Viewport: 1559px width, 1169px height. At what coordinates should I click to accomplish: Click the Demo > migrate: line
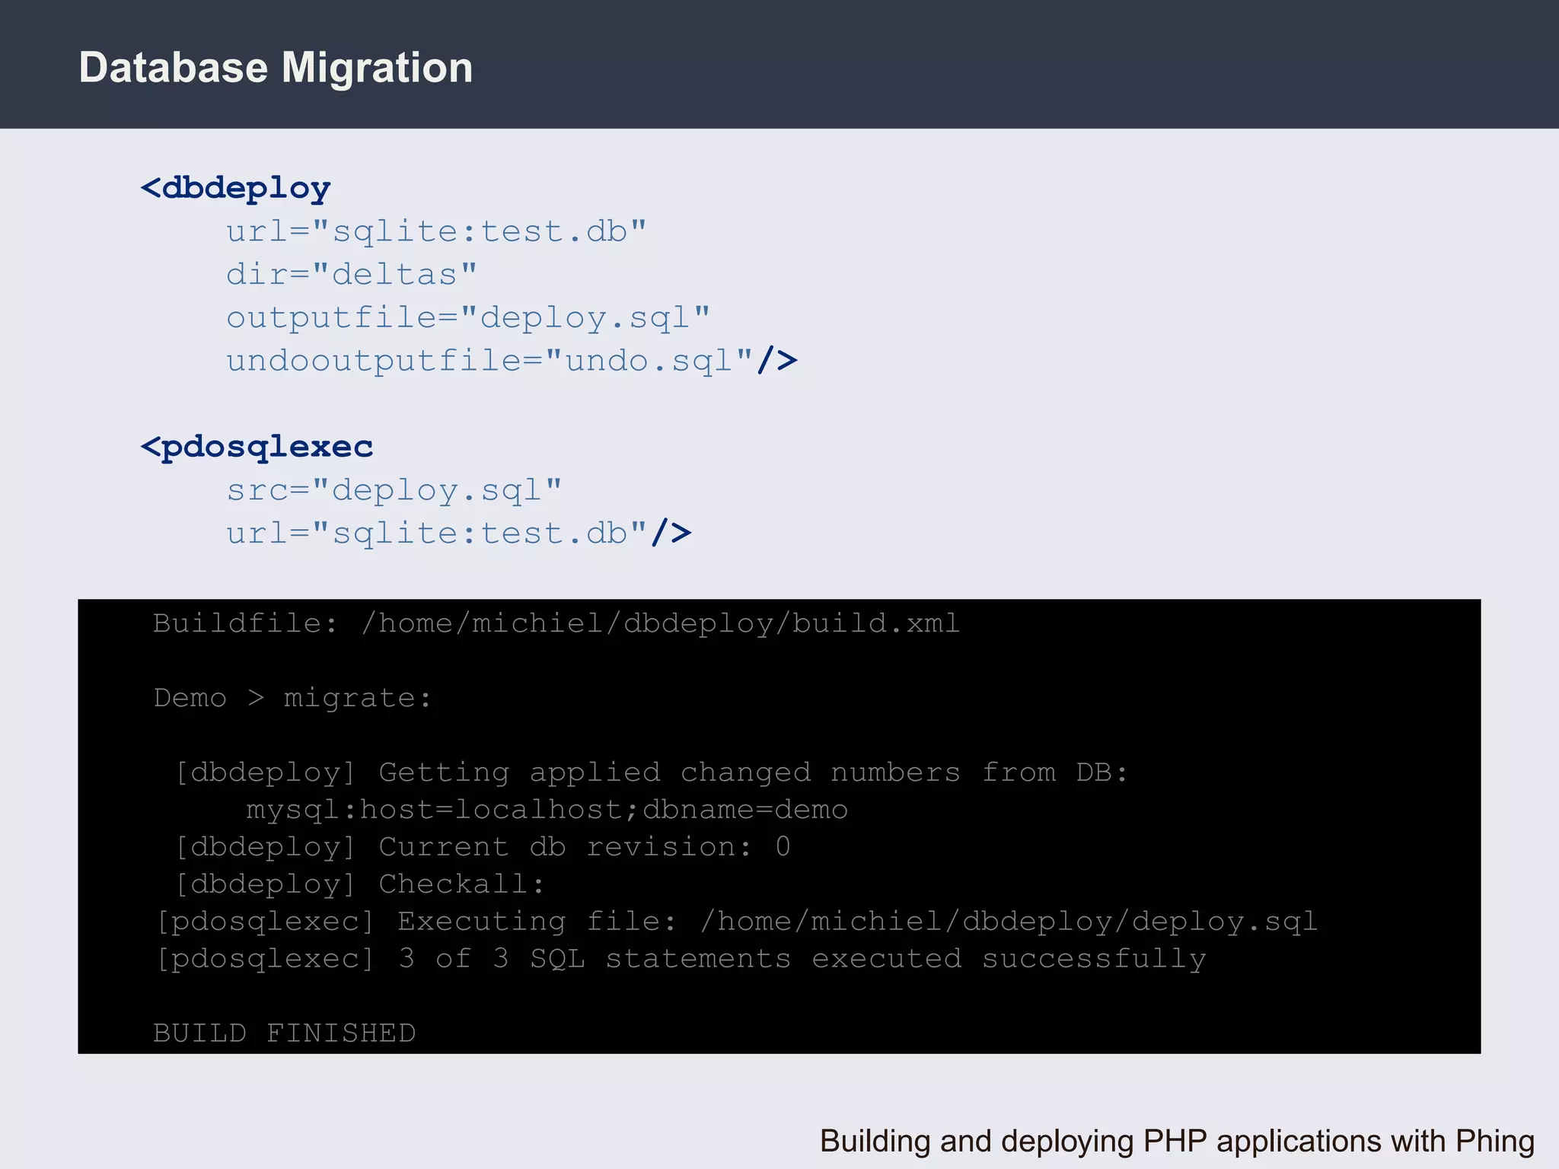(292, 698)
